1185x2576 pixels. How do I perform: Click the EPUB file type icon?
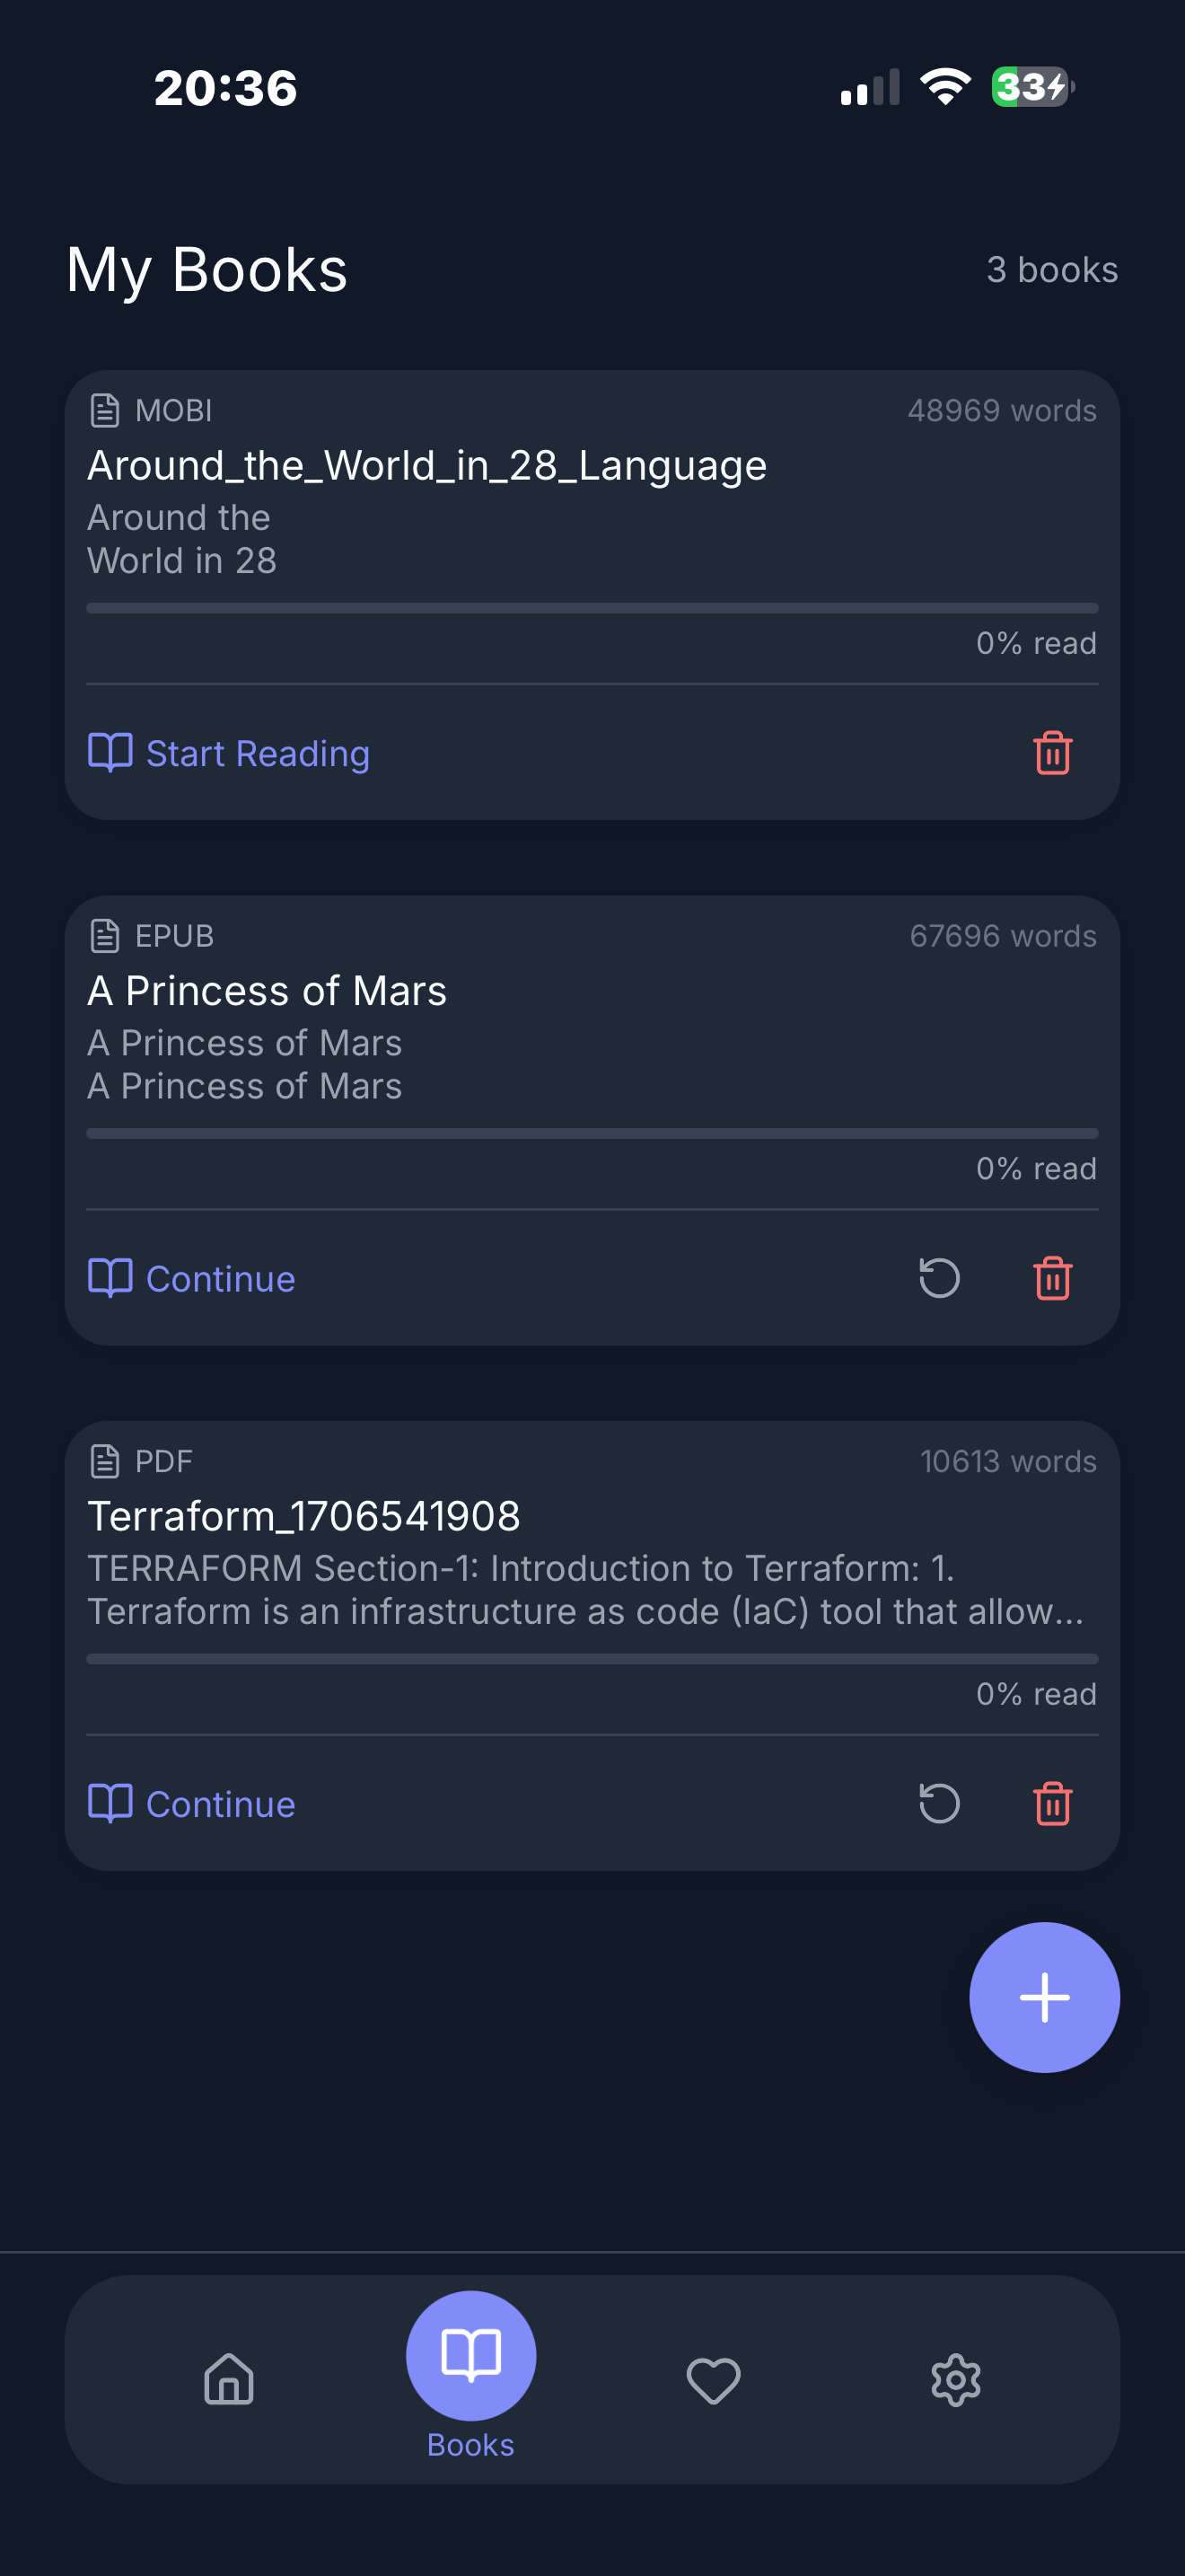click(106, 935)
